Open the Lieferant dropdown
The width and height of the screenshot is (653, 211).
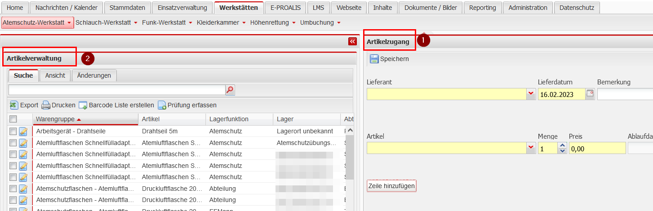click(x=531, y=94)
